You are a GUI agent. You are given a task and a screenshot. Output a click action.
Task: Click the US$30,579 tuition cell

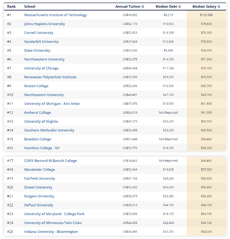(130, 196)
